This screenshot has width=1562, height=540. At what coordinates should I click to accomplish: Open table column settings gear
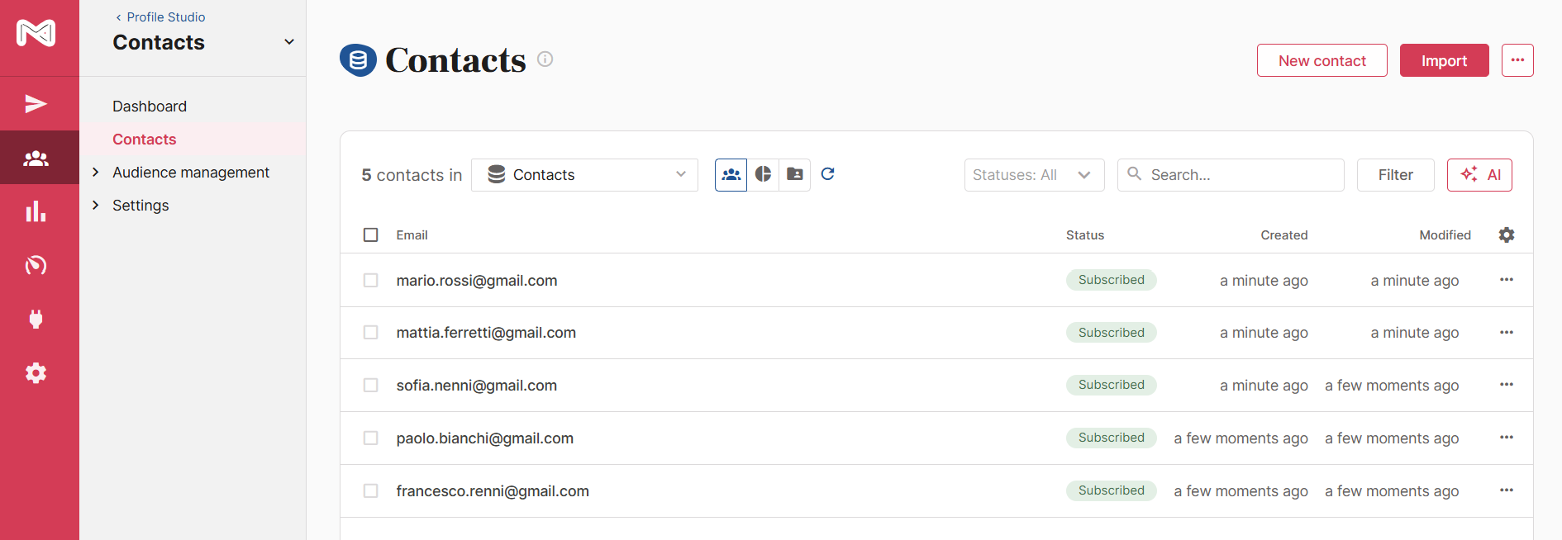tap(1507, 234)
